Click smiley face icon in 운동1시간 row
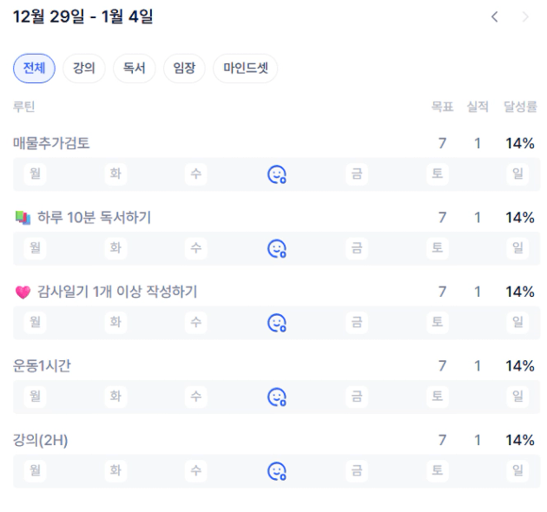Viewport: 547px width, 512px height. point(277,397)
